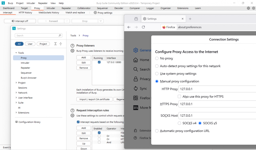Switch to the Decoder tab
This screenshot has width=256, height=150.
(119, 8)
